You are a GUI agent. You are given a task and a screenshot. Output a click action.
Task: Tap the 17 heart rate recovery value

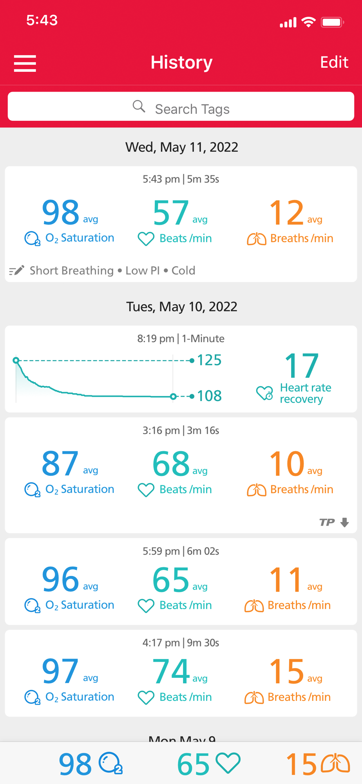click(x=302, y=365)
